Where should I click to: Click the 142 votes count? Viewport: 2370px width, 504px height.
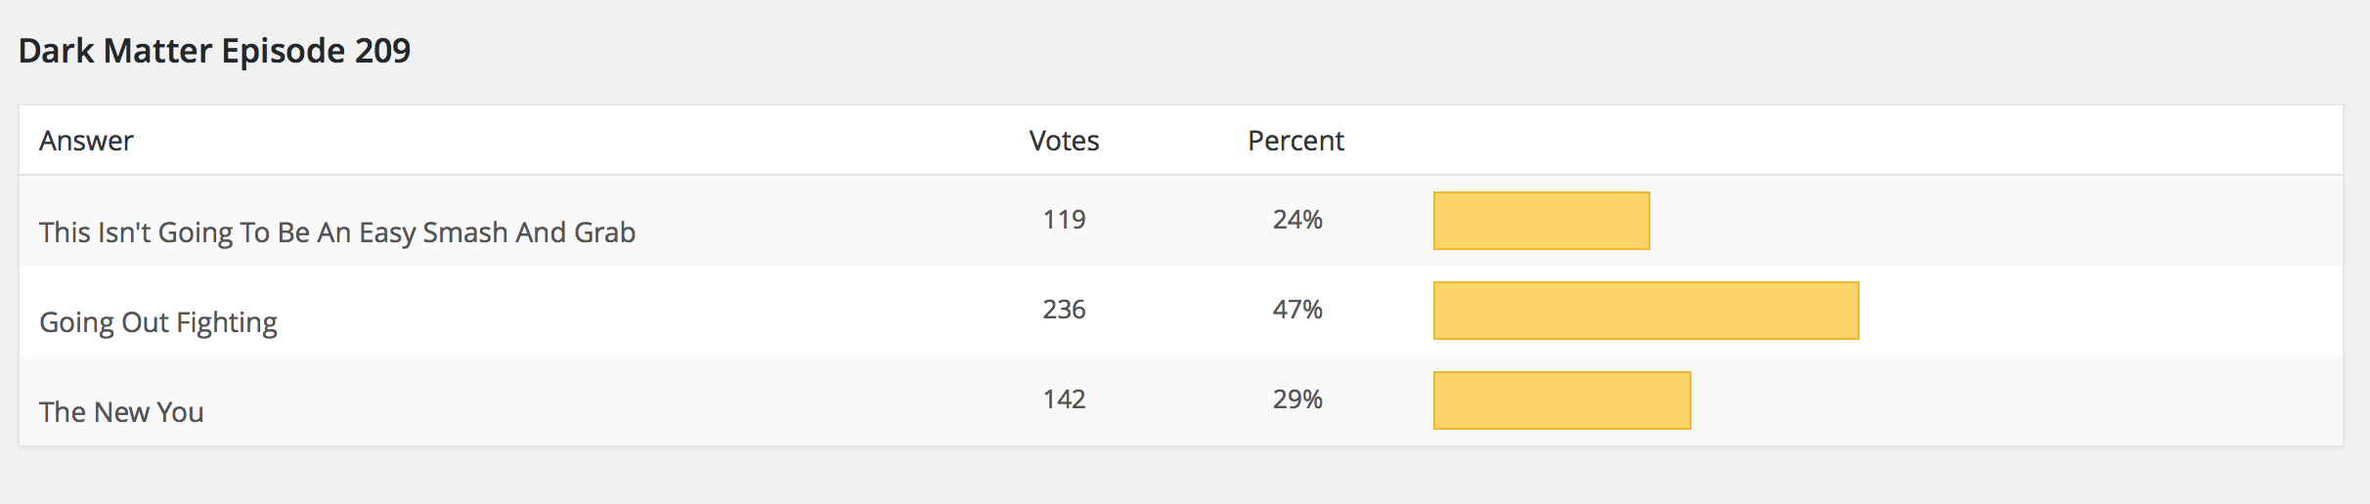tap(1064, 399)
